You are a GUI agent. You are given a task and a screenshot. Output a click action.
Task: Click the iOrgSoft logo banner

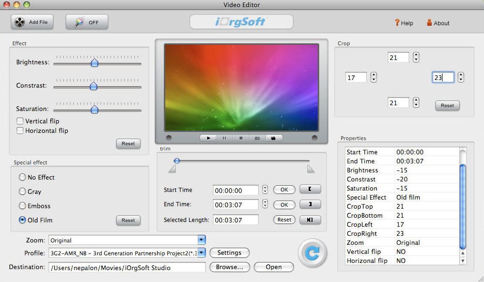point(242,21)
